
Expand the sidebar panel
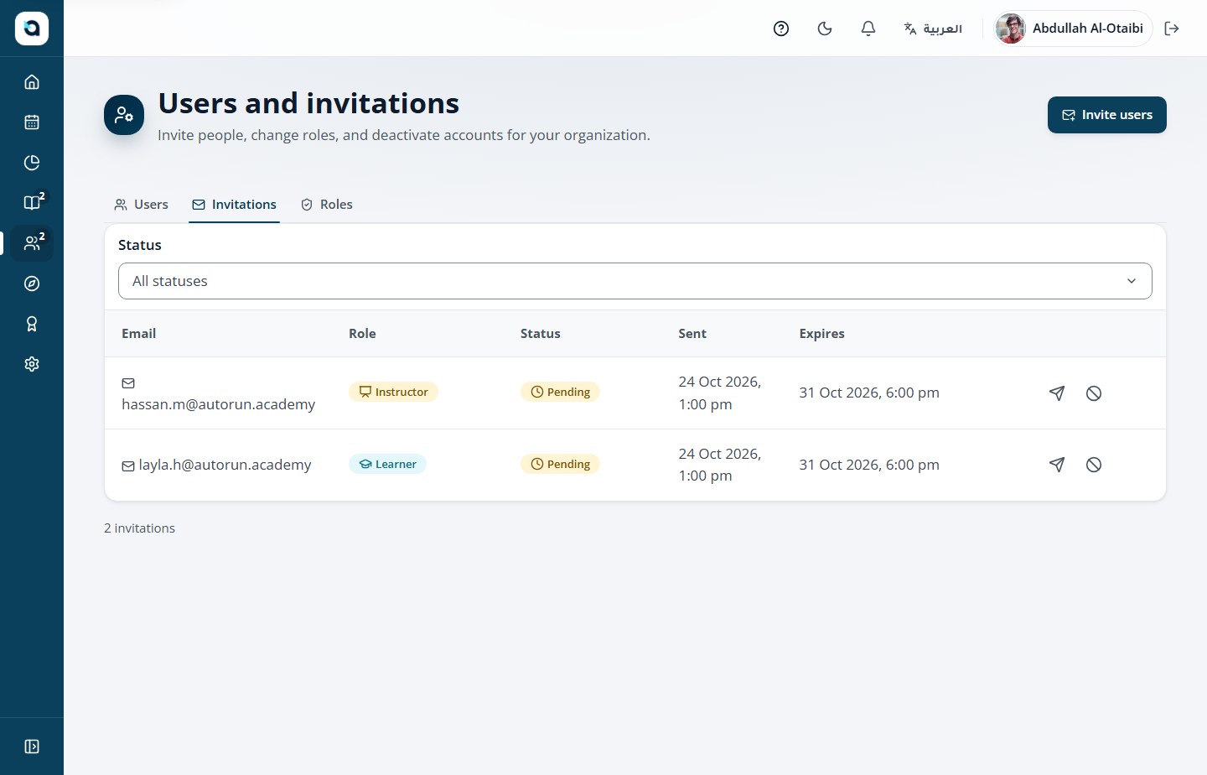[32, 746]
